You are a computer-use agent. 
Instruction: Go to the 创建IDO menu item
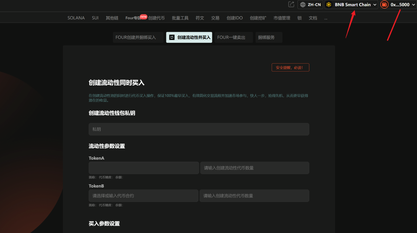point(234,18)
